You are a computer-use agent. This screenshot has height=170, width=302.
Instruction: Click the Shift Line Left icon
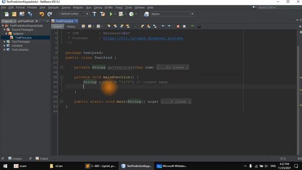pyautogui.click(x=163, y=26)
